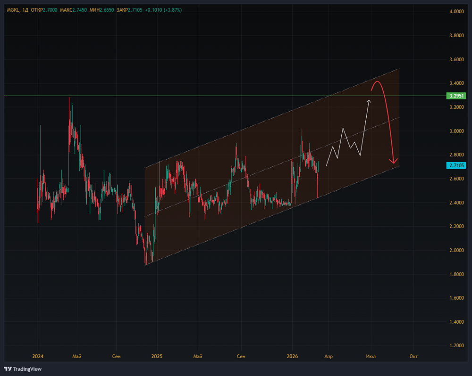This screenshot has width=472, height=376.
Task: Click the 2025 label on time axis
Action: click(x=157, y=356)
